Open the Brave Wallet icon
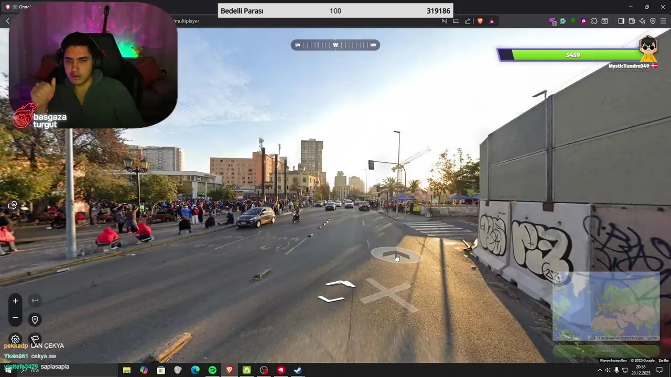Image resolution: width=671 pixels, height=377 pixels. click(632, 21)
